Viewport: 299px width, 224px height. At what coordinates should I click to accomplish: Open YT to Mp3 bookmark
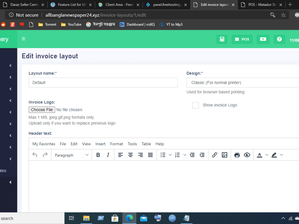pyautogui.click(x=171, y=24)
